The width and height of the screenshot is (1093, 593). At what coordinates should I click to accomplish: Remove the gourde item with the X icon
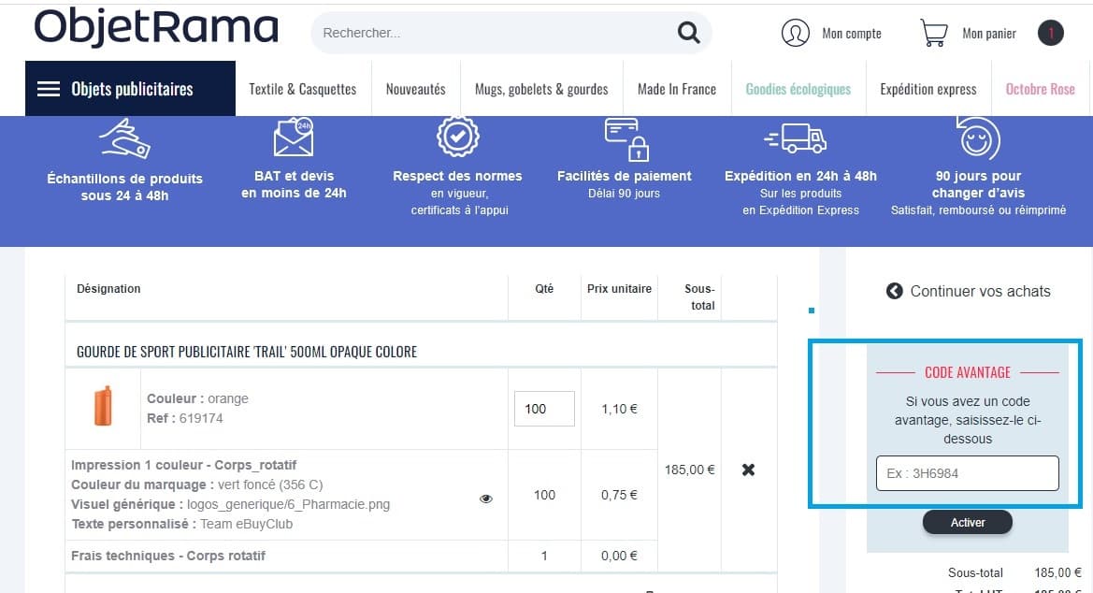(x=747, y=470)
